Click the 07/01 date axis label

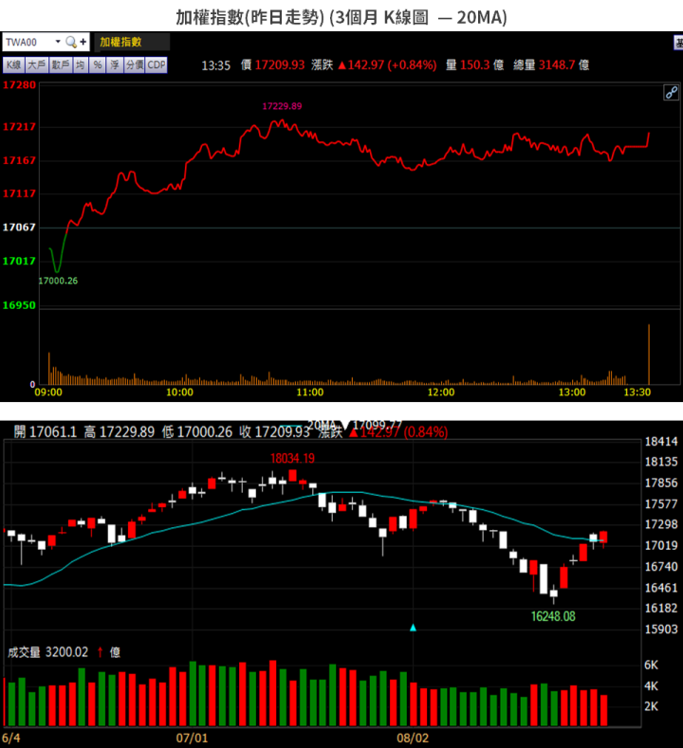tap(192, 738)
